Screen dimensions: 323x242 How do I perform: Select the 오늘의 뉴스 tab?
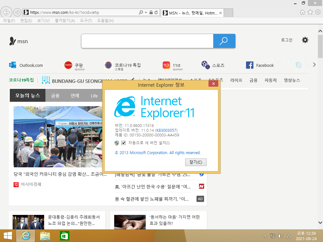coord(28,95)
